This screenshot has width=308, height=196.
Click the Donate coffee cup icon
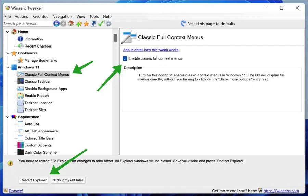(x=5, y=190)
